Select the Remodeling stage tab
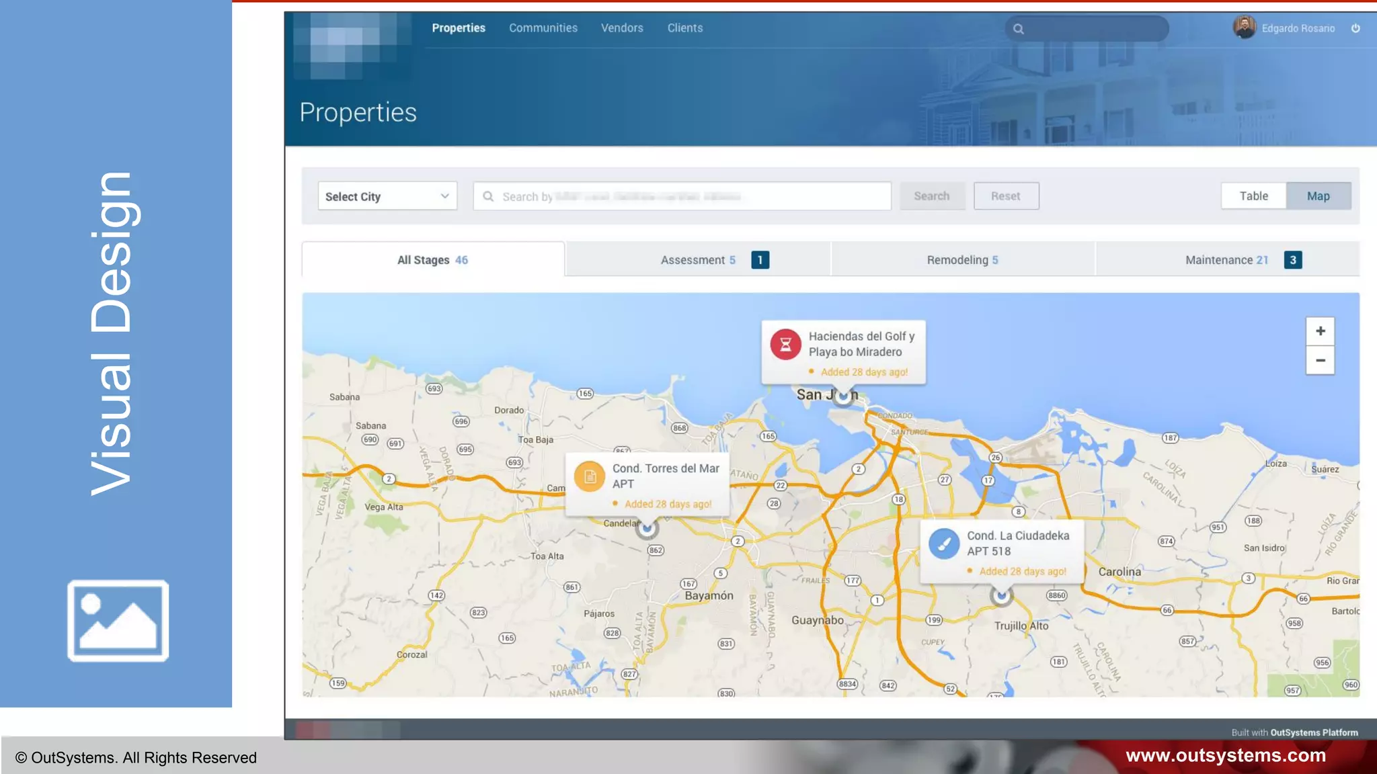This screenshot has width=1377, height=774. (x=962, y=260)
